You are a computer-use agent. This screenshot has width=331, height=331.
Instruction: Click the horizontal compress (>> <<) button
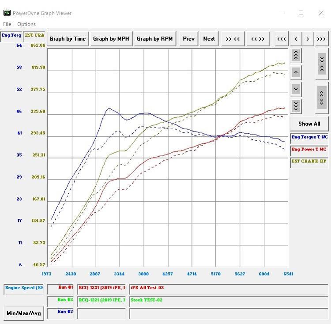(x=233, y=39)
